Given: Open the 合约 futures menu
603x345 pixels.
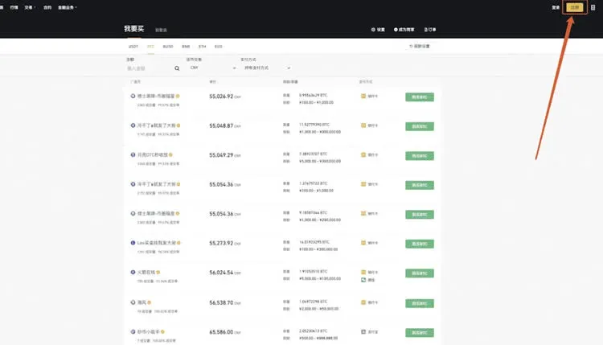Looking at the screenshot, I should click(47, 7).
